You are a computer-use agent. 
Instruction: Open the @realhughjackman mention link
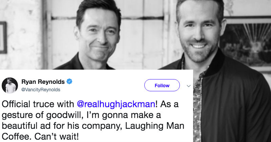(116, 104)
